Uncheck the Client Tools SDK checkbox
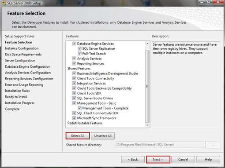225x168 pixels. (74, 93)
